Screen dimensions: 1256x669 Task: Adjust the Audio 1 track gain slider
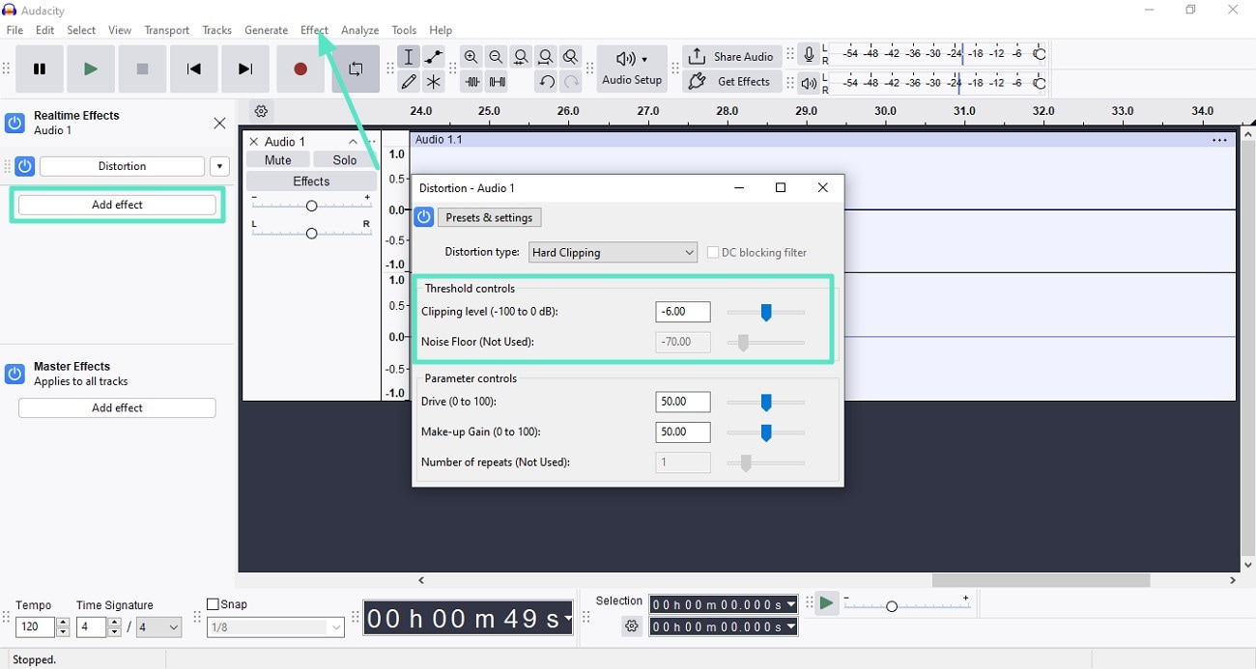coord(311,205)
